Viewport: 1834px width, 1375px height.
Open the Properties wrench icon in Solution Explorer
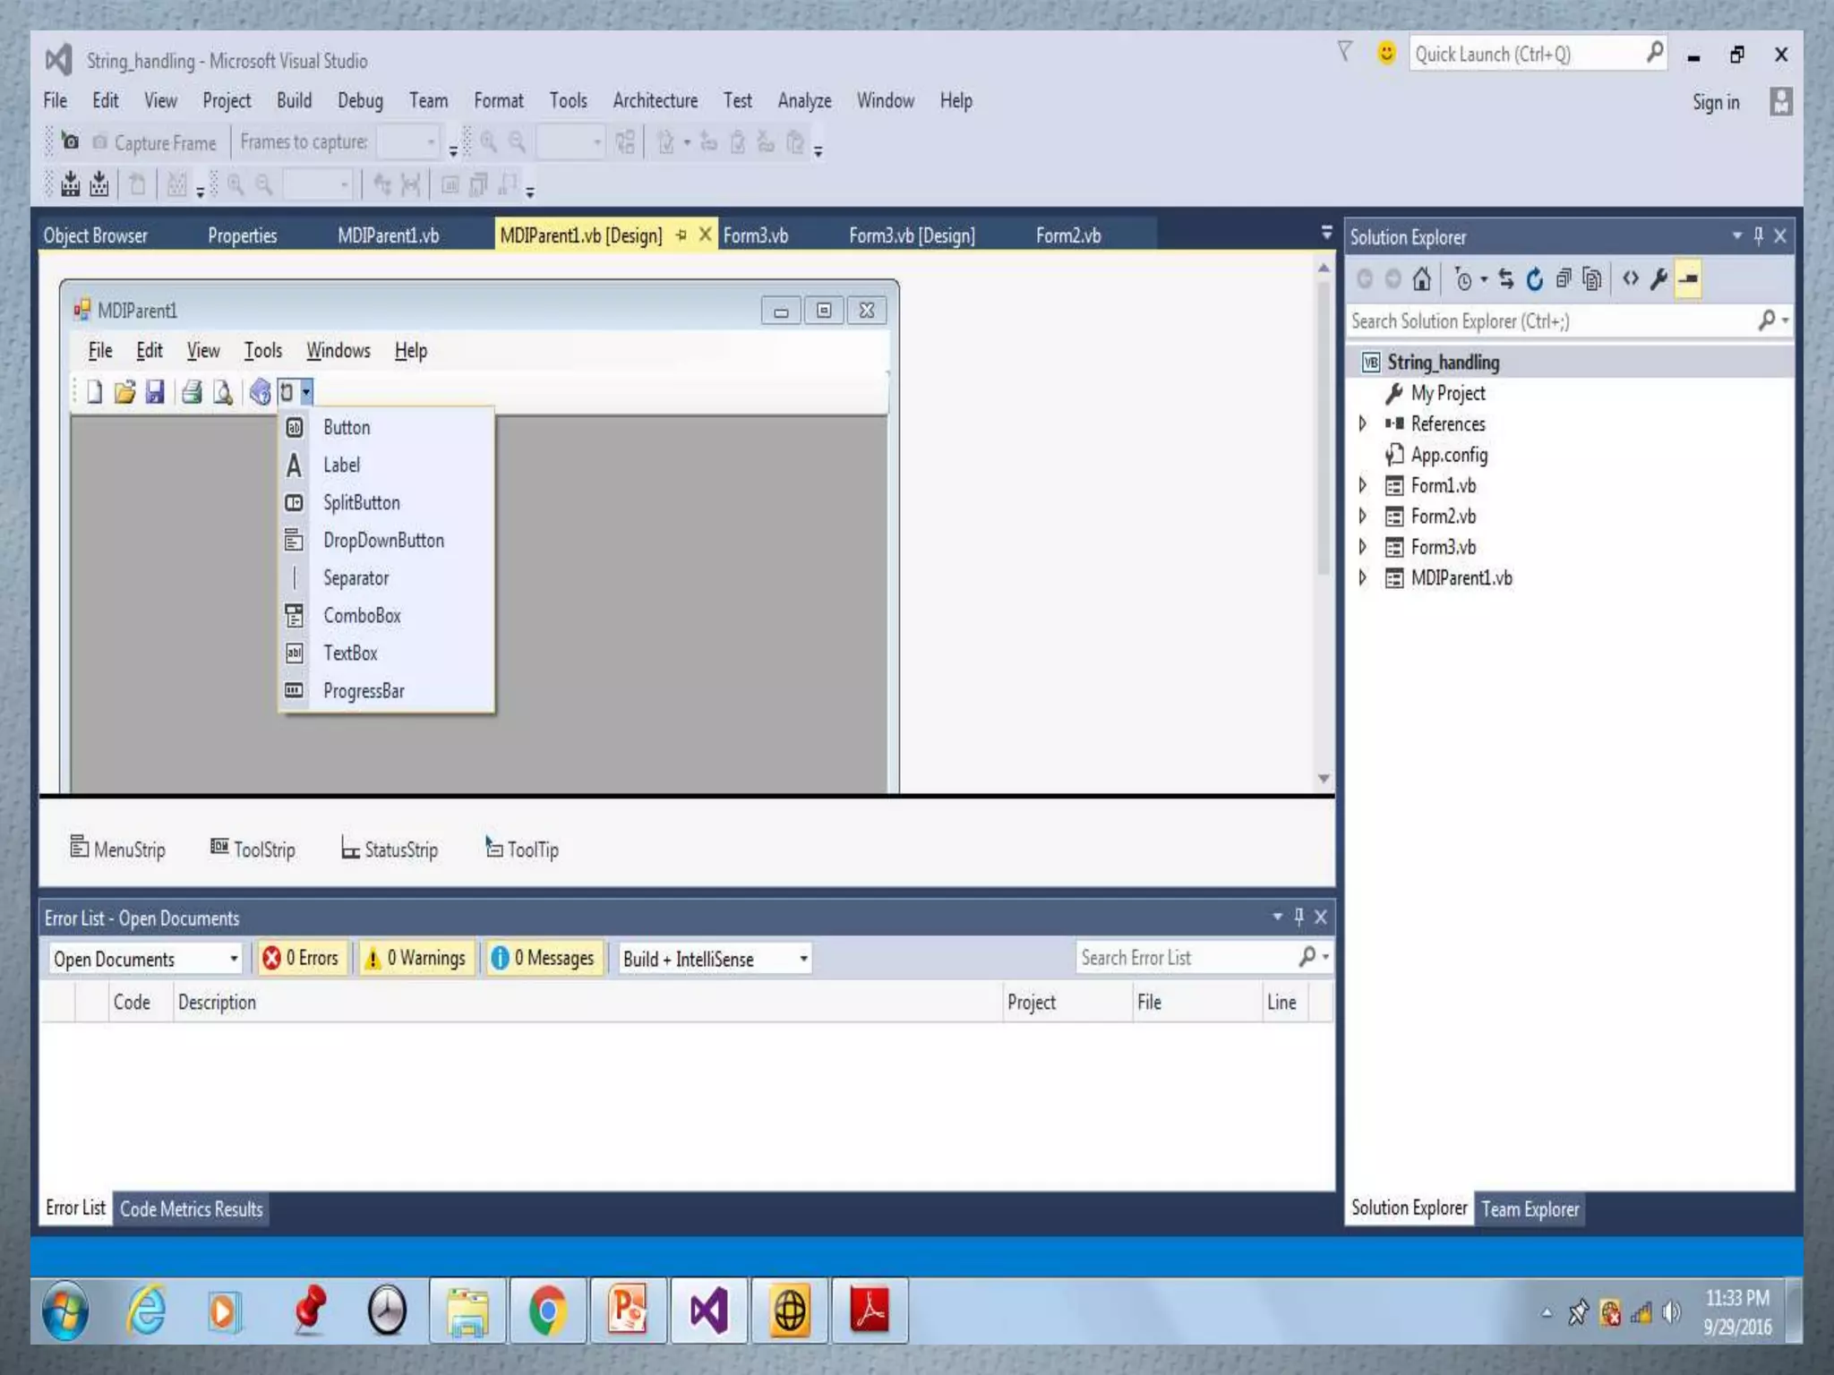pyautogui.click(x=1658, y=279)
